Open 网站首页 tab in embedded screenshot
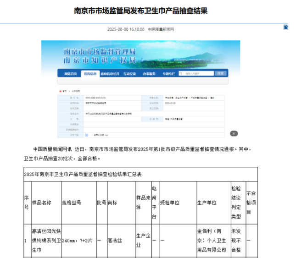Image resolution: width=296 pixels, height=258 pixels. coord(71,74)
